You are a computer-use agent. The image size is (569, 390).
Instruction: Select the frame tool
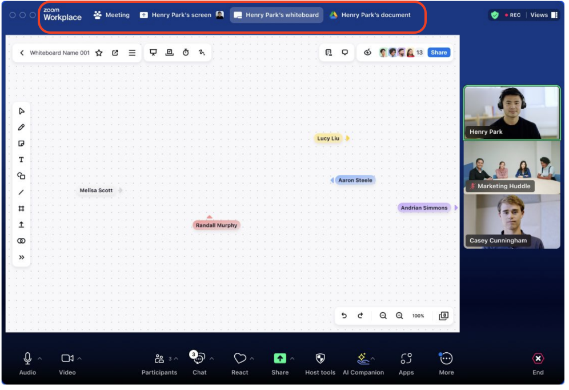coord(21,209)
